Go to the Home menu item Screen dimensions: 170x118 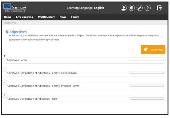pyautogui.click(x=8, y=17)
